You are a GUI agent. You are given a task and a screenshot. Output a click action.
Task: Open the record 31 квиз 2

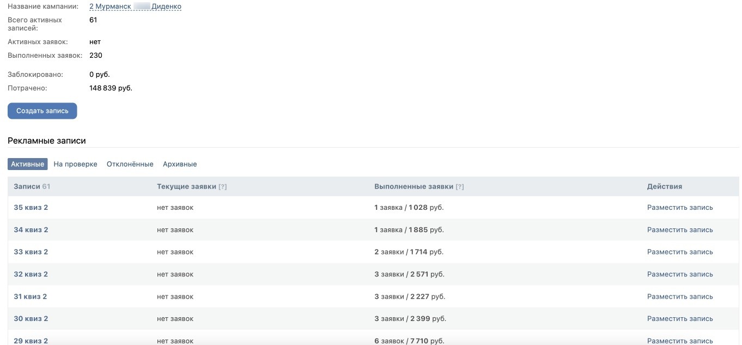(x=31, y=296)
